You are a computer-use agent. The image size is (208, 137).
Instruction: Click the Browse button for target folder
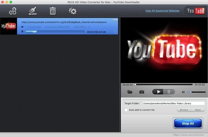click(184, 110)
